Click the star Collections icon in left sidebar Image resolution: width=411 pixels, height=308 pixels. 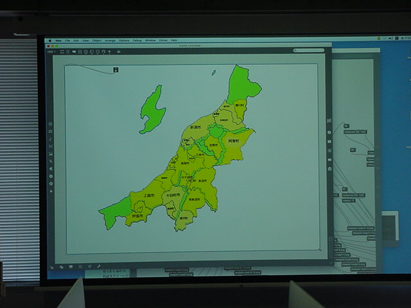(51, 191)
